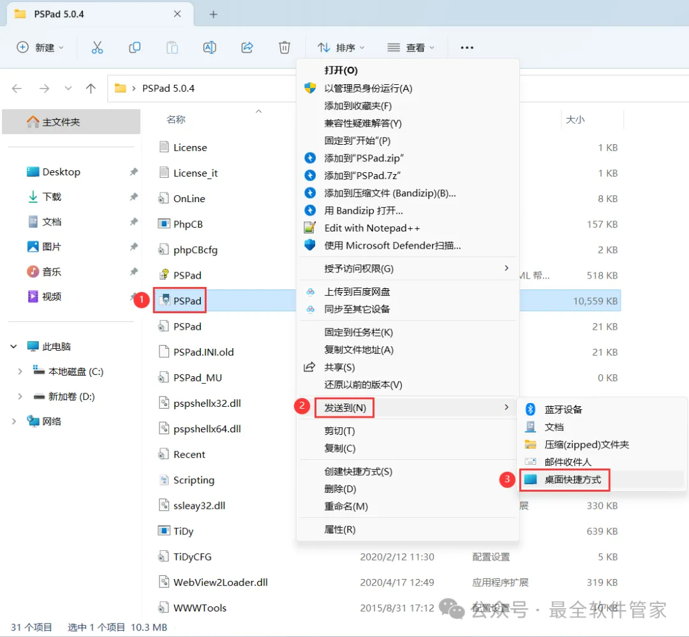The width and height of the screenshot is (689, 637).
Task: Select the TiDy application file
Action: pos(183,531)
